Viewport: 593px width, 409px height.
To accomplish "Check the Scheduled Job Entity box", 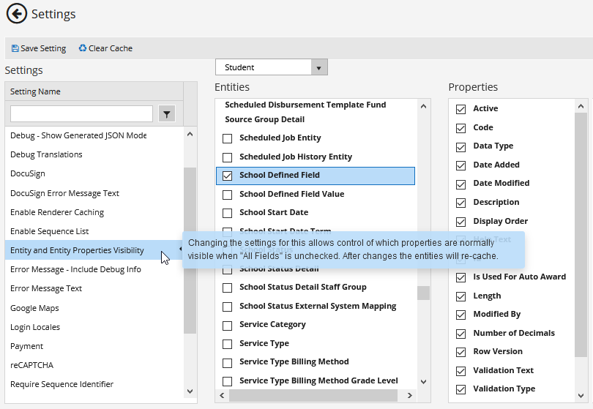I will pyautogui.click(x=227, y=138).
